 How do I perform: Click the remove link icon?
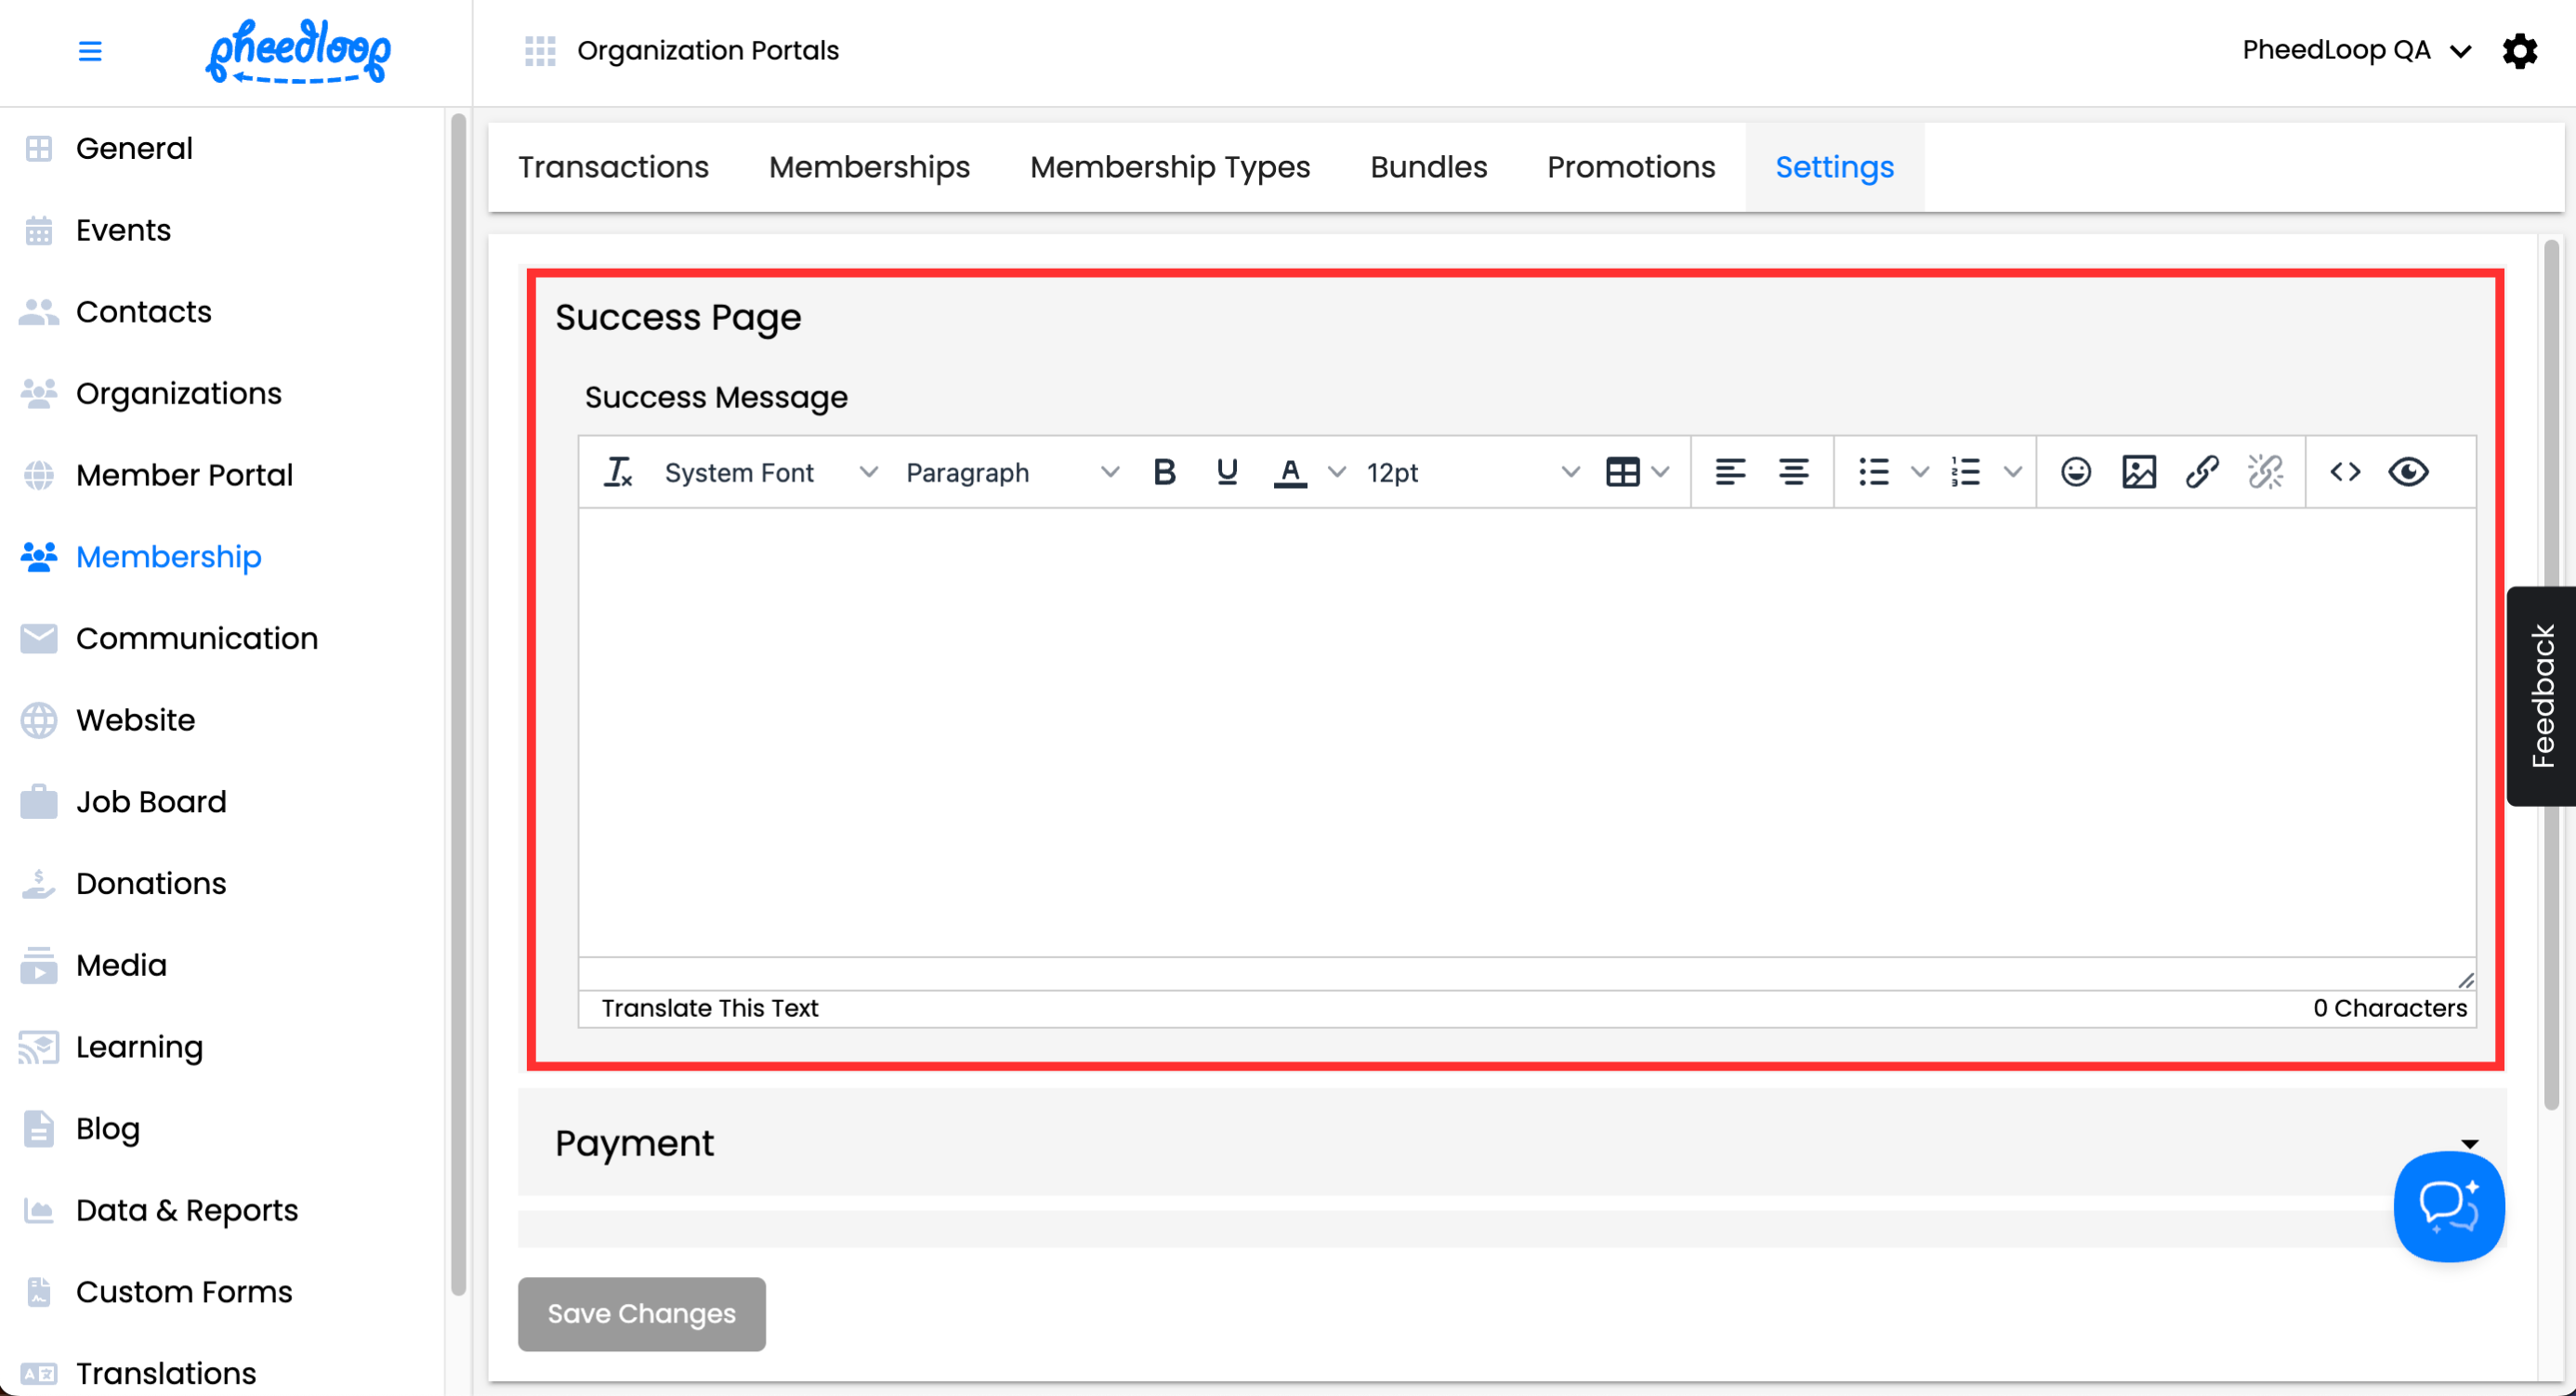point(2265,472)
